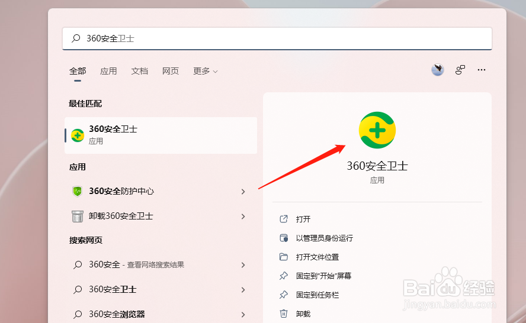
Task: Click the 搜索网页 section heading
Action: tap(85, 240)
